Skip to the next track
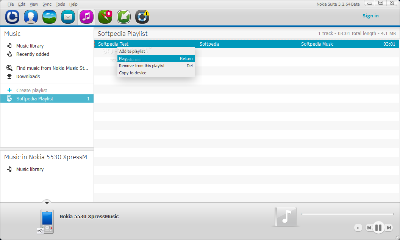400x240 pixels. [x=389, y=228]
